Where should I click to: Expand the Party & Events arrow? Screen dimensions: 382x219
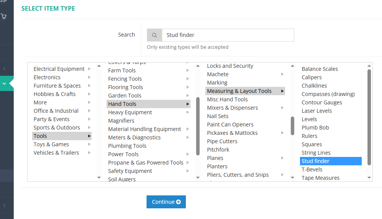[89, 119]
